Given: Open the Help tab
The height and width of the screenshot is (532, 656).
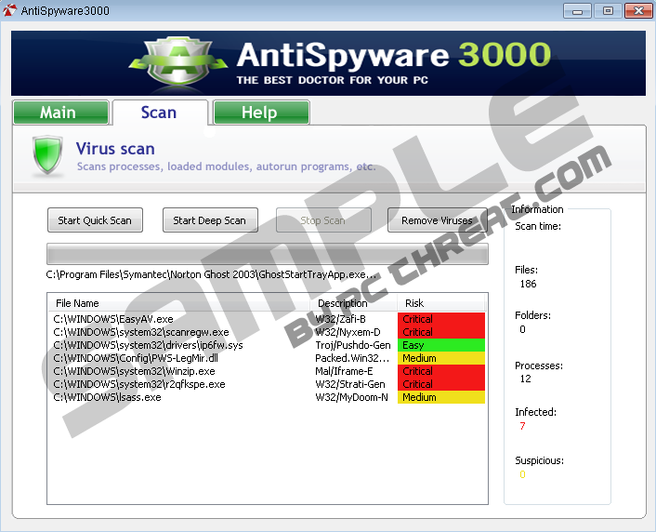Looking at the screenshot, I should pos(261,113).
